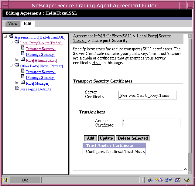This screenshot has height=186, width=195.
Task: Open Agreement Info[HelloEbxmlSSL] tree link
Action: coord(40,37)
